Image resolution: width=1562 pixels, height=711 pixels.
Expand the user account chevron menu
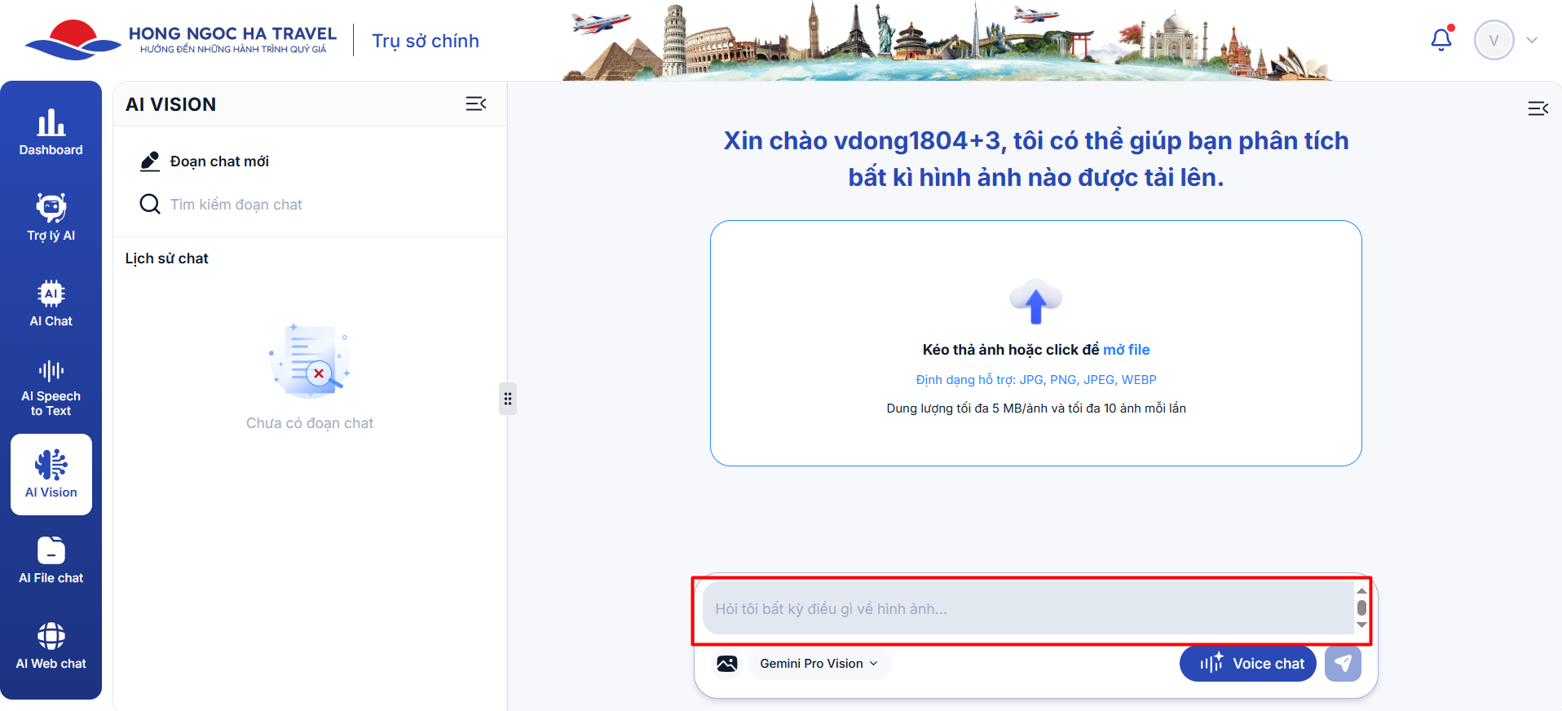pyautogui.click(x=1532, y=40)
